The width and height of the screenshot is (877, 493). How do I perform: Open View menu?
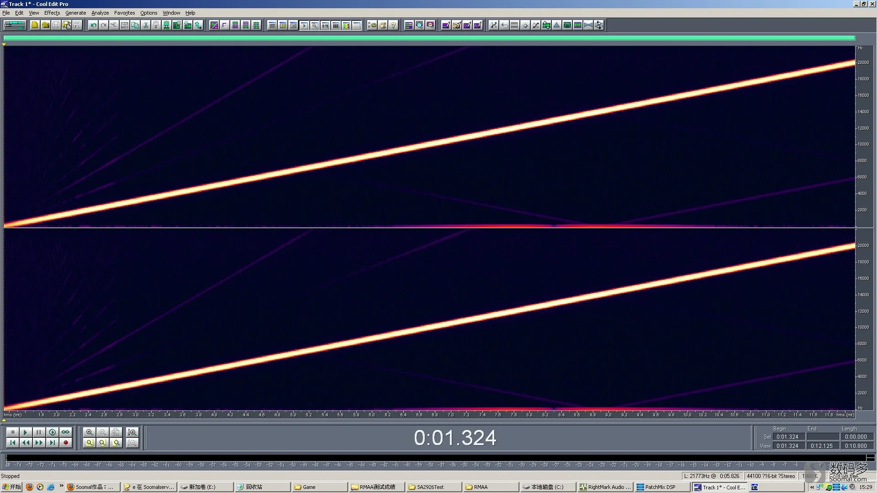pyautogui.click(x=34, y=13)
